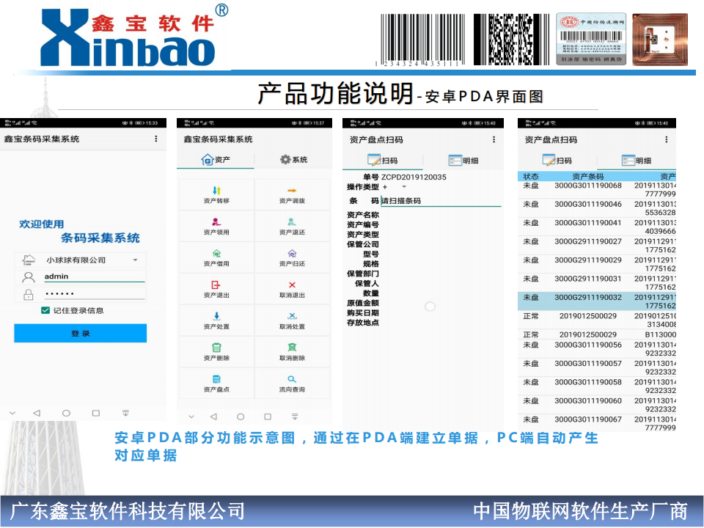Select row 3000G3011190041
This screenshot has height=528, width=704.
(597, 227)
